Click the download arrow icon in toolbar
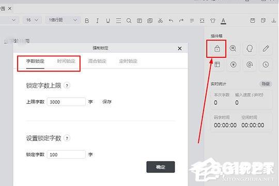279x186 pixels. click(x=274, y=21)
